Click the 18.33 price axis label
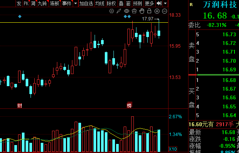Screen dimensions: 239x153 tap(175, 15)
